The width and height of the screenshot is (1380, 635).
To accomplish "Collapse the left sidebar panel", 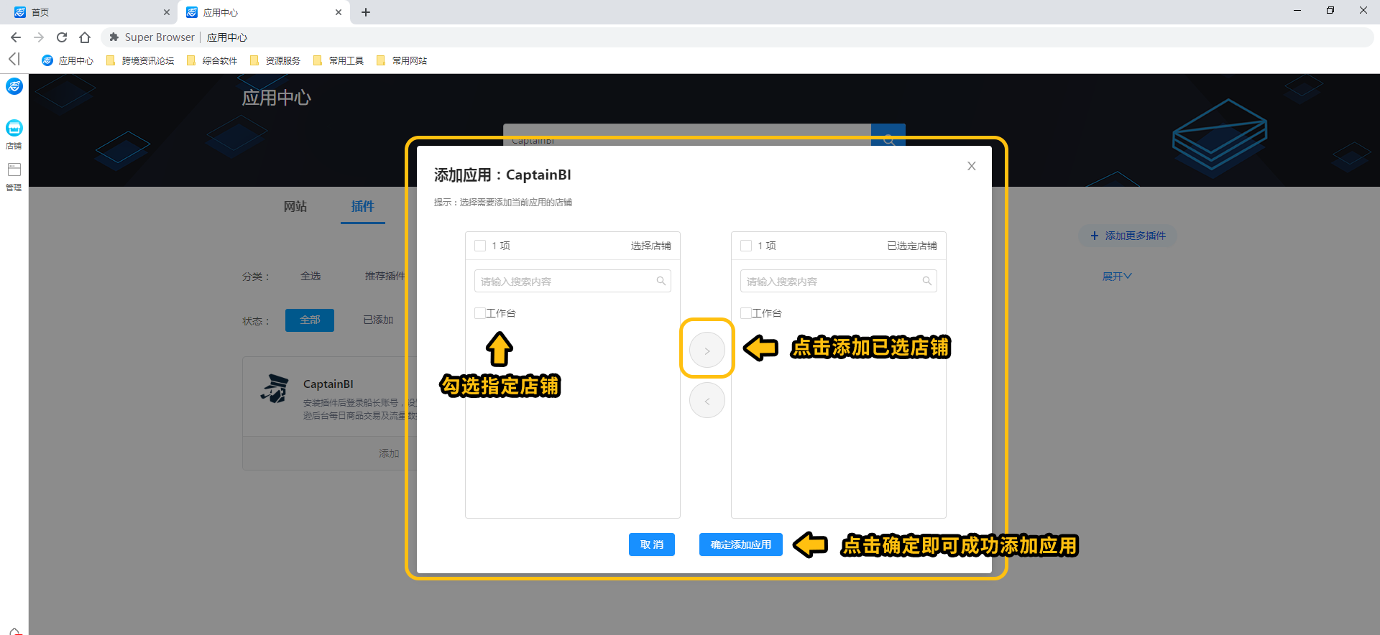I will tap(14, 59).
